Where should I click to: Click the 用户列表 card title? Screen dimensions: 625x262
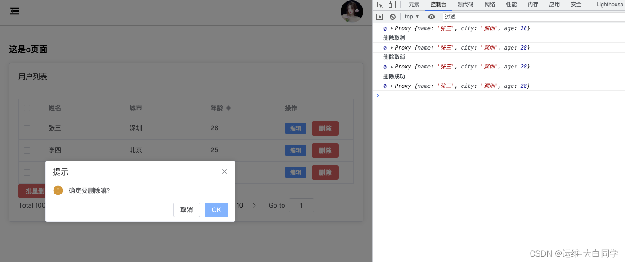coord(33,77)
